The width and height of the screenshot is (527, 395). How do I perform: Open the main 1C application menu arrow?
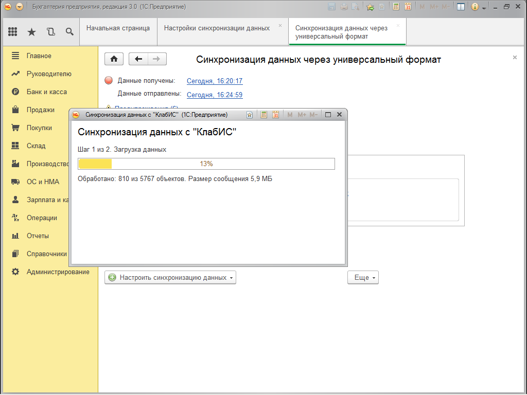point(20,7)
